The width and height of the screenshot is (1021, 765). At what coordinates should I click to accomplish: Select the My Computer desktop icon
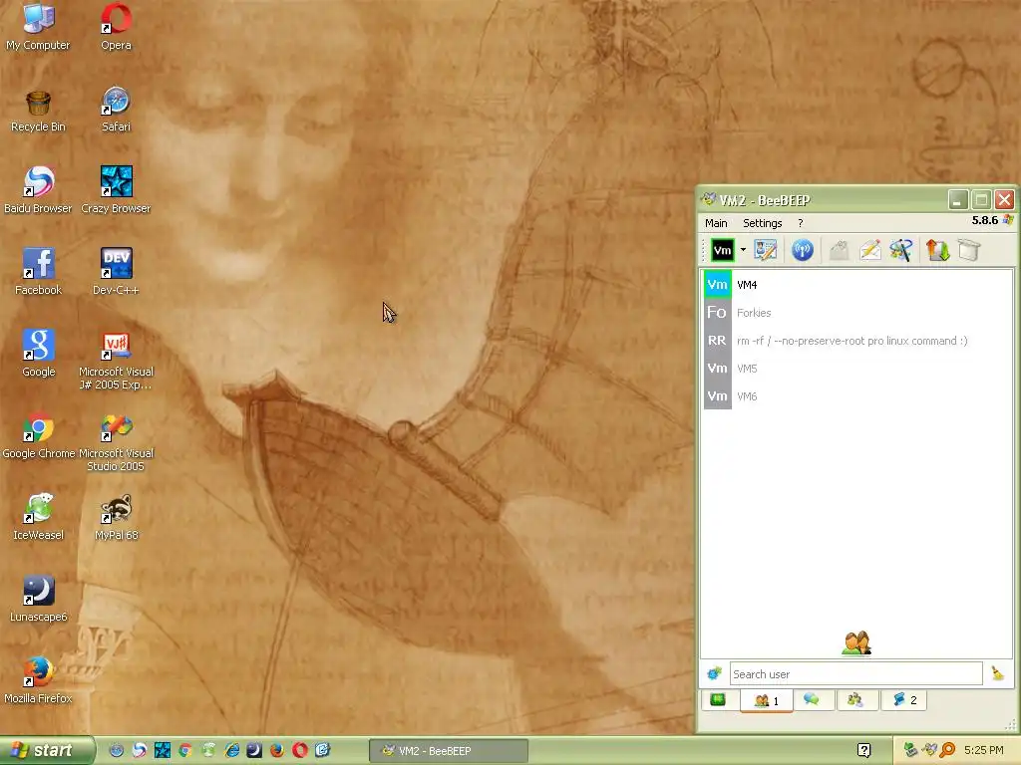39,26
